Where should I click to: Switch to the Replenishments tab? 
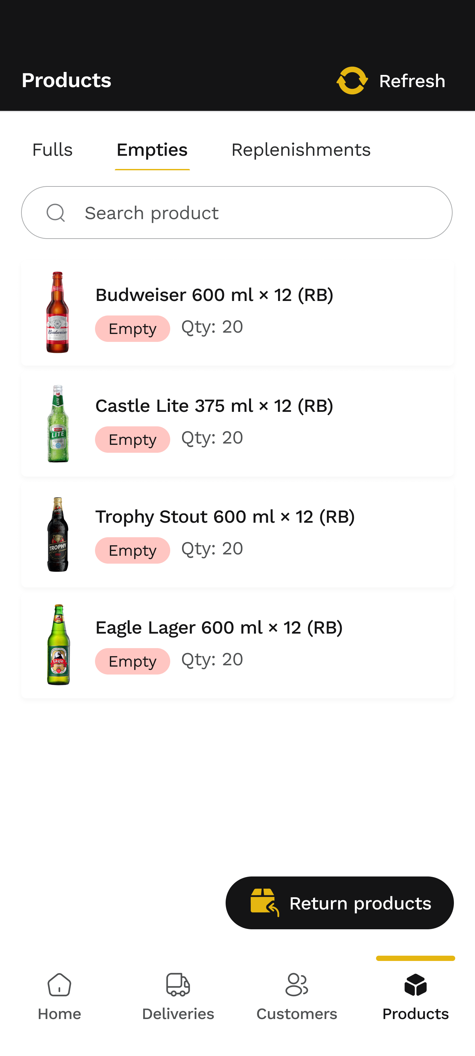coord(301,150)
